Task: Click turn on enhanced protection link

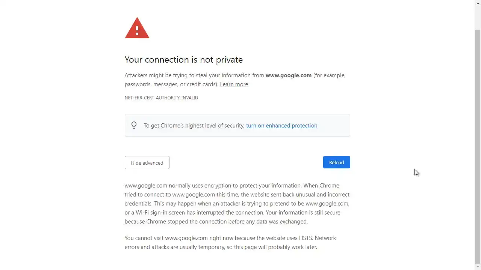Action: tap(281, 126)
